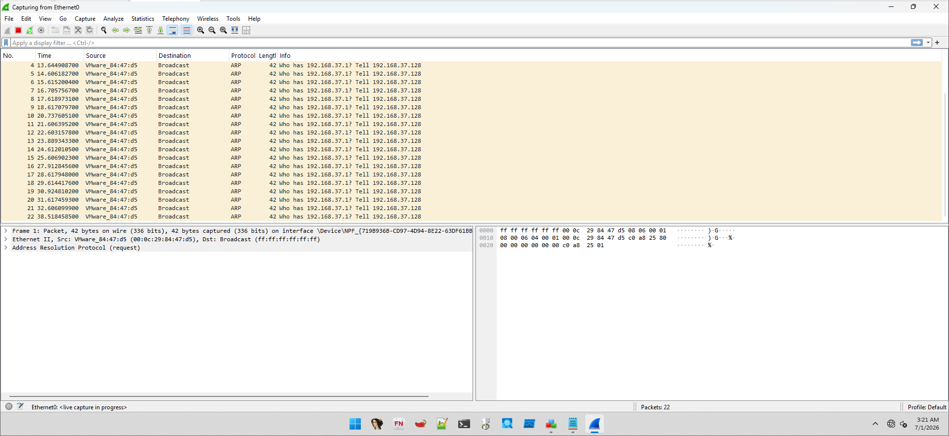949x436 pixels.
Task: Sort by the Protocol column header
Action: [243, 56]
